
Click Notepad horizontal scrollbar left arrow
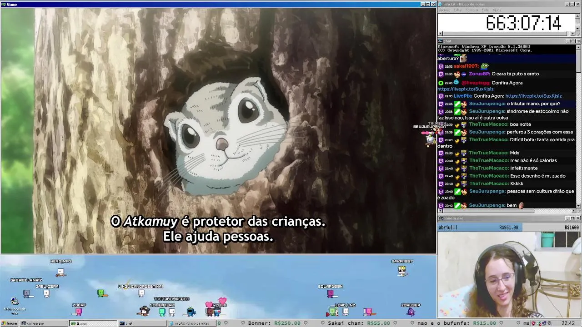440,34
